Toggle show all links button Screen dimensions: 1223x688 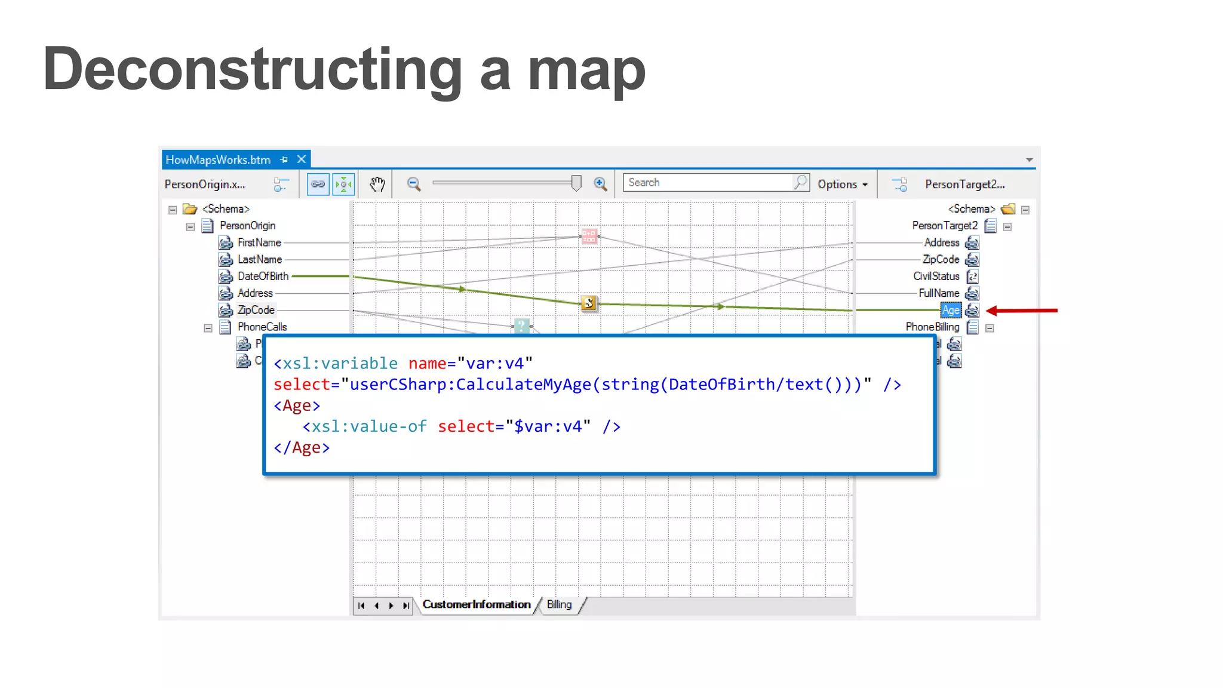click(x=318, y=184)
